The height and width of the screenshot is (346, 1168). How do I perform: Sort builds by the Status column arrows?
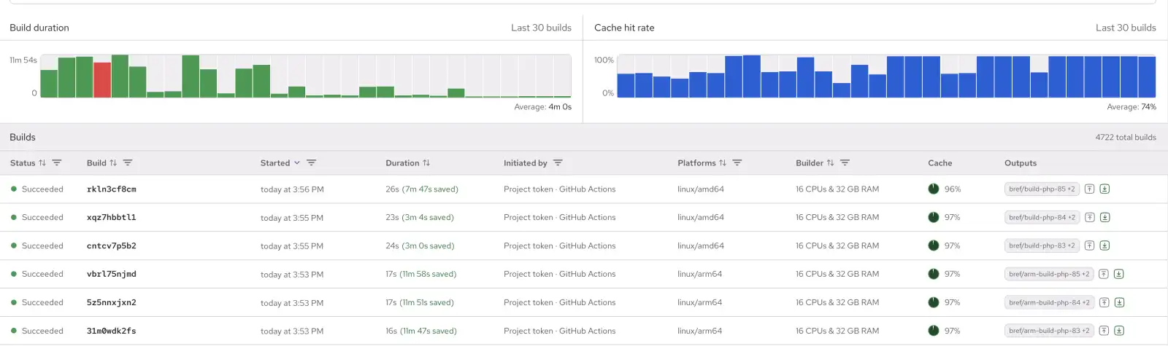pyautogui.click(x=42, y=163)
